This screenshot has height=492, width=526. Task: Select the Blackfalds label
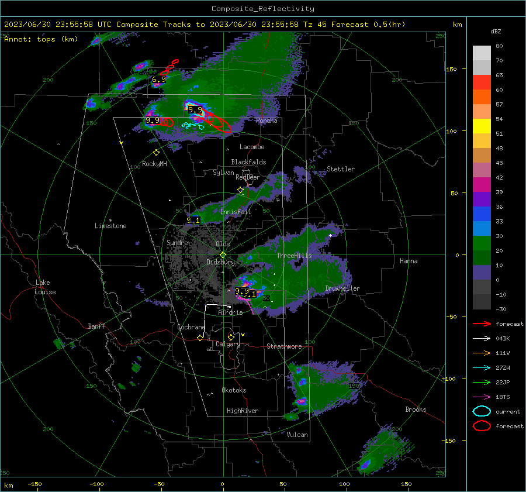pyautogui.click(x=248, y=162)
